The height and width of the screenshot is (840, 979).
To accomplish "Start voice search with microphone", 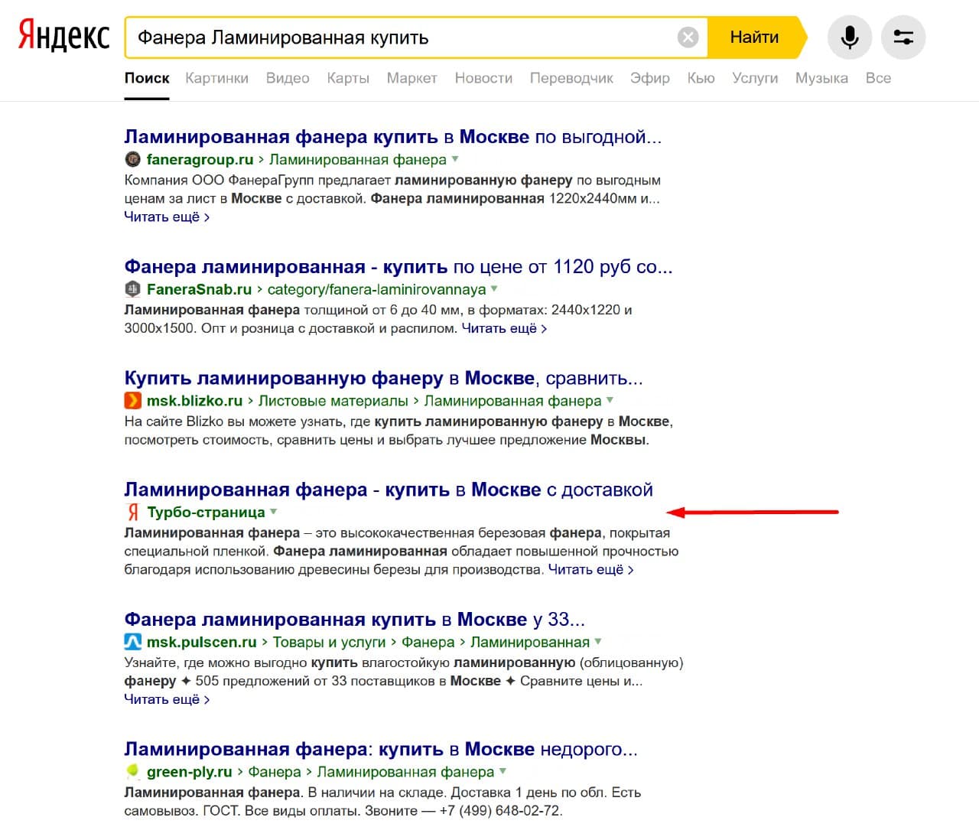I will 849,37.
